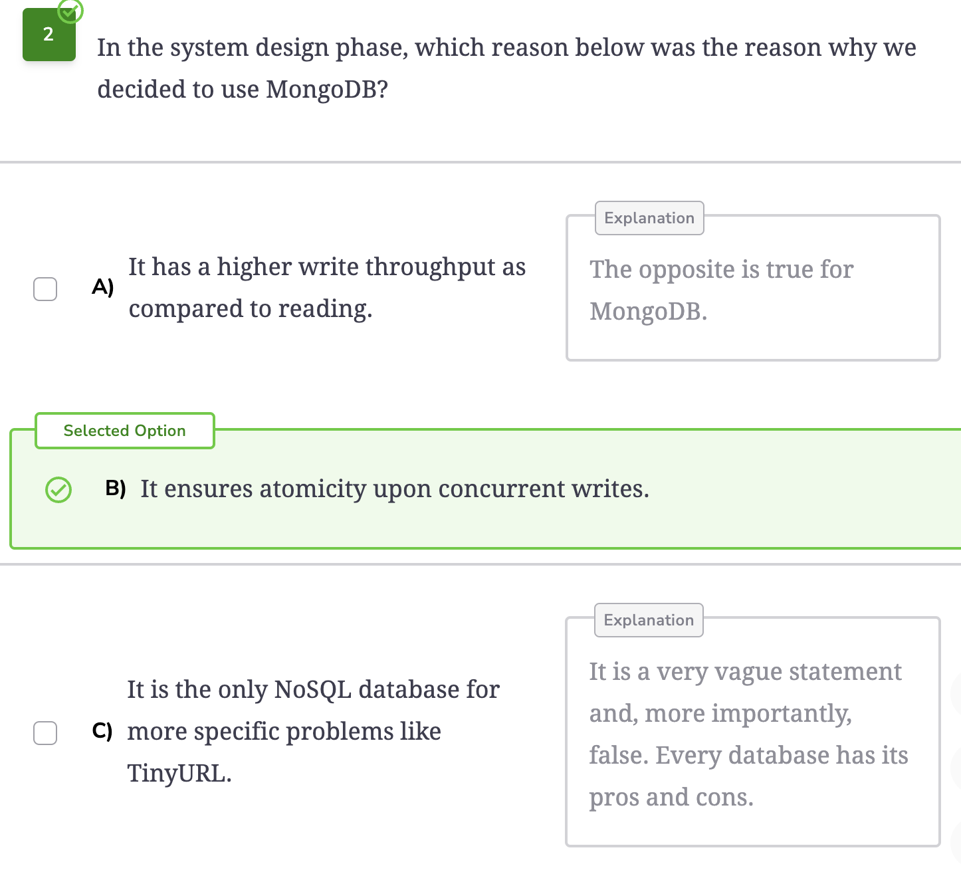Click the Explanation label above vague statement text

(x=649, y=620)
